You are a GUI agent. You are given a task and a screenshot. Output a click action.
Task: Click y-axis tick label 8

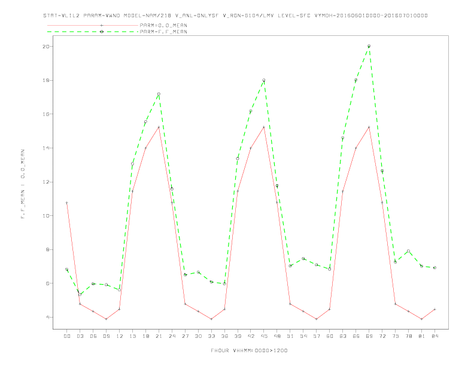(x=48, y=250)
